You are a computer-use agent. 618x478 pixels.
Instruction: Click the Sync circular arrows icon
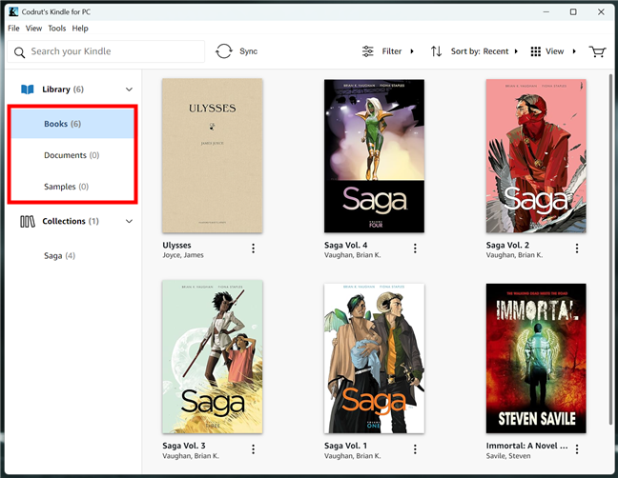pos(224,51)
